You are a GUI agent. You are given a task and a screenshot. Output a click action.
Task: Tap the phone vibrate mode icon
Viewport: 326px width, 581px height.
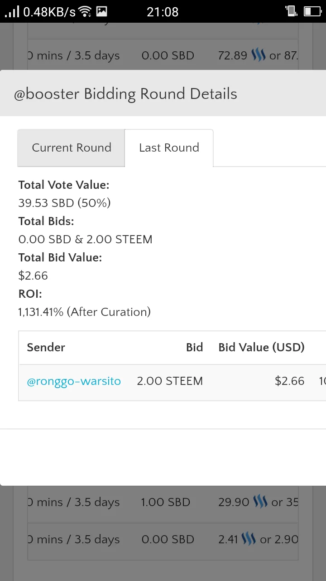291,11
